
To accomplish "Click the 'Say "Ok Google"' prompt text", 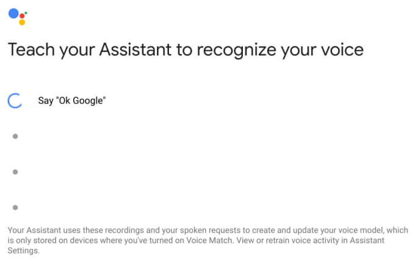I will 72,101.
